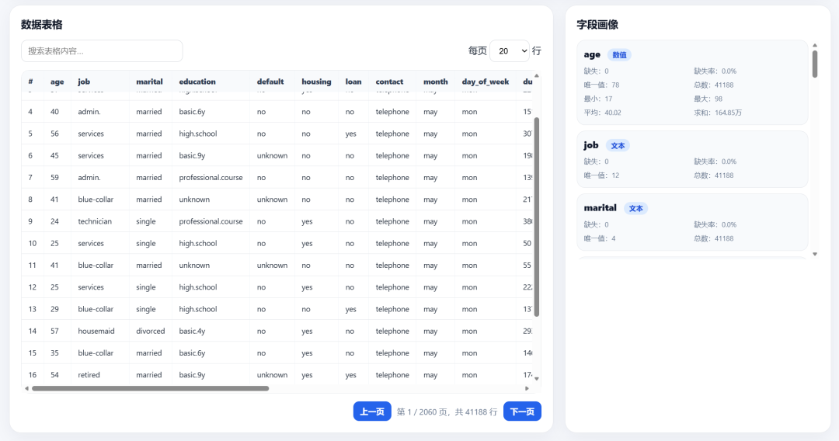Click the loan column header
Viewport: 839px width, 441px height.
tap(353, 82)
